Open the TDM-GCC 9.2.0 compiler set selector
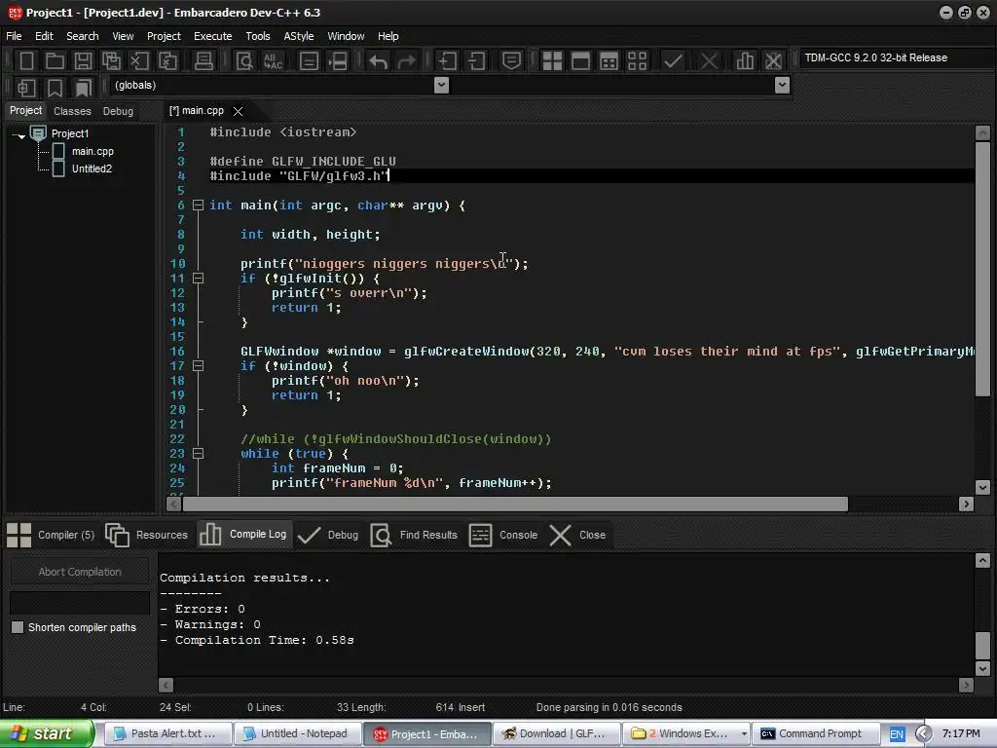Image resolution: width=997 pixels, height=748 pixels. tap(897, 57)
